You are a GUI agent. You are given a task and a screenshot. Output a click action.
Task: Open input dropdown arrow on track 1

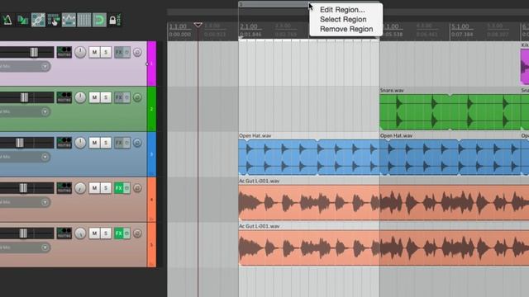[x=45, y=66]
